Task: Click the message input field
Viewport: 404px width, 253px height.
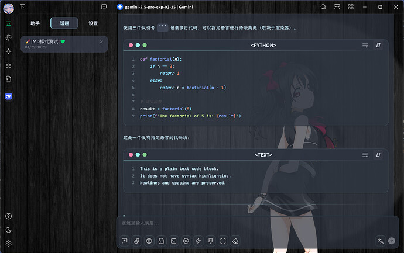Action: (x=258, y=223)
